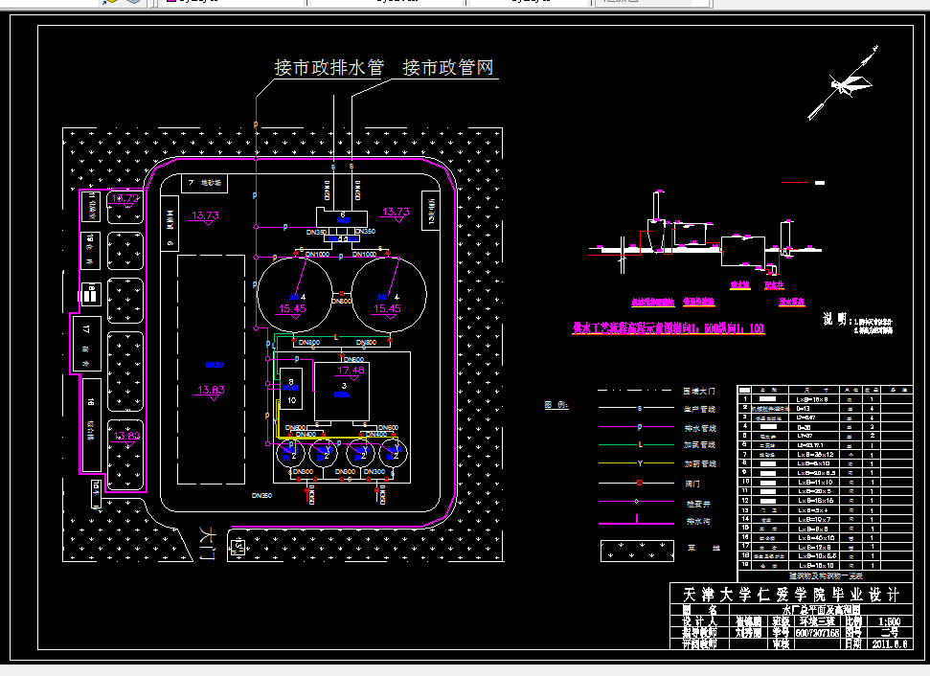Select the 检查井 symbol in the legend

[x=637, y=502]
